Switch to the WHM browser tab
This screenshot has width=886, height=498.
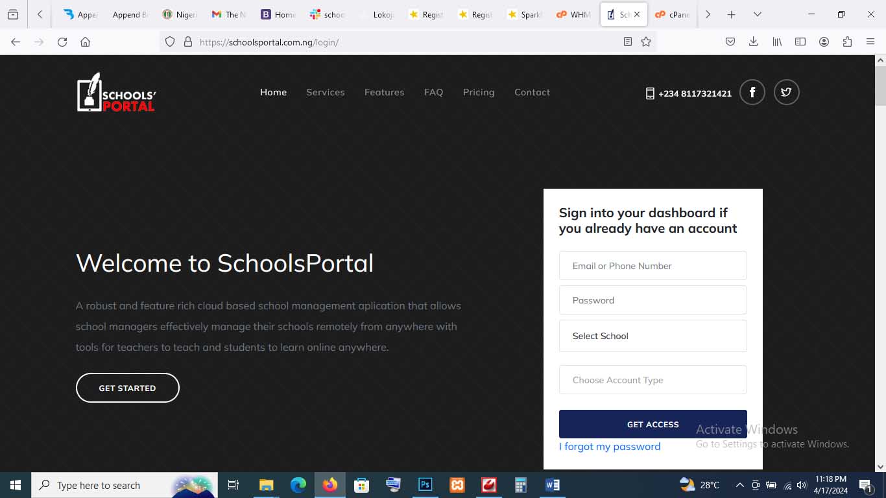573,14
